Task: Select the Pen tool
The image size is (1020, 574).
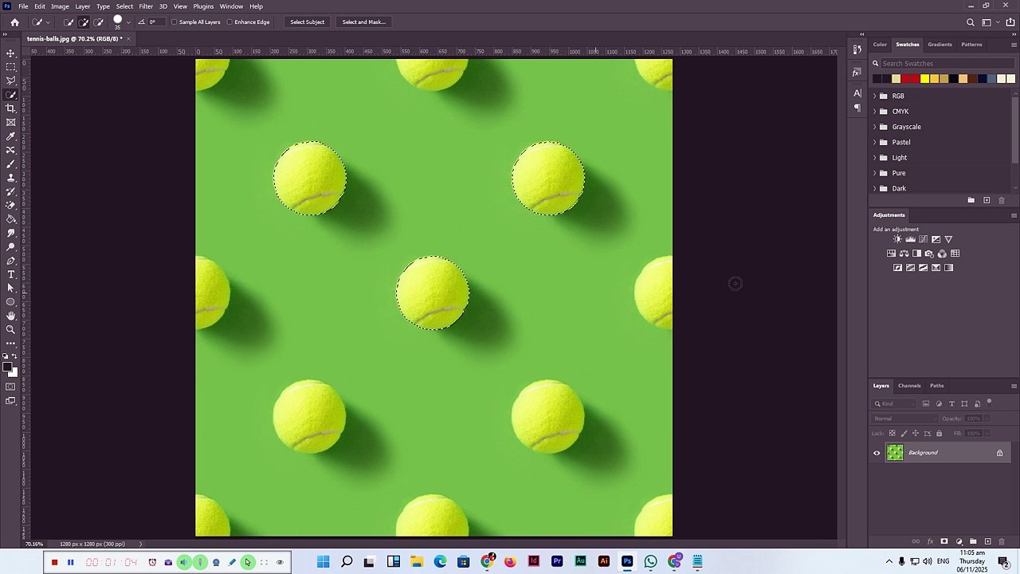Action: pyautogui.click(x=11, y=261)
